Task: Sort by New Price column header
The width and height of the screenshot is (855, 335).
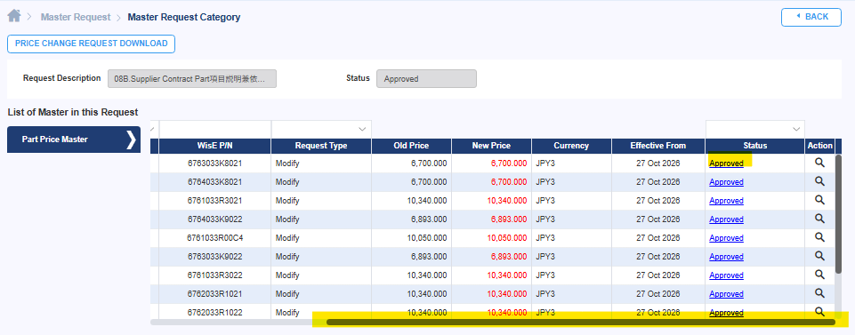Action: [492, 146]
